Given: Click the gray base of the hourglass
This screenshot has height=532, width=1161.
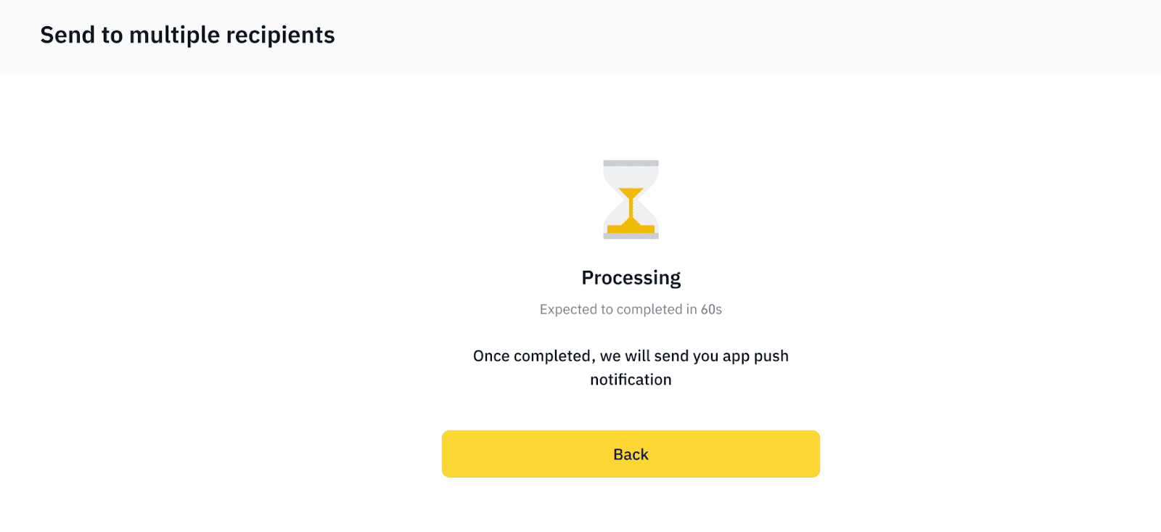Looking at the screenshot, I should click(x=631, y=236).
